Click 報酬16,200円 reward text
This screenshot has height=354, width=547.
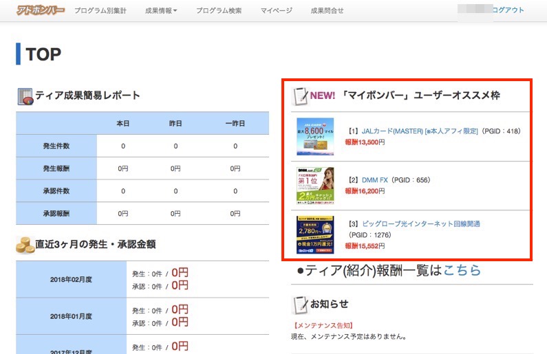tap(365, 191)
